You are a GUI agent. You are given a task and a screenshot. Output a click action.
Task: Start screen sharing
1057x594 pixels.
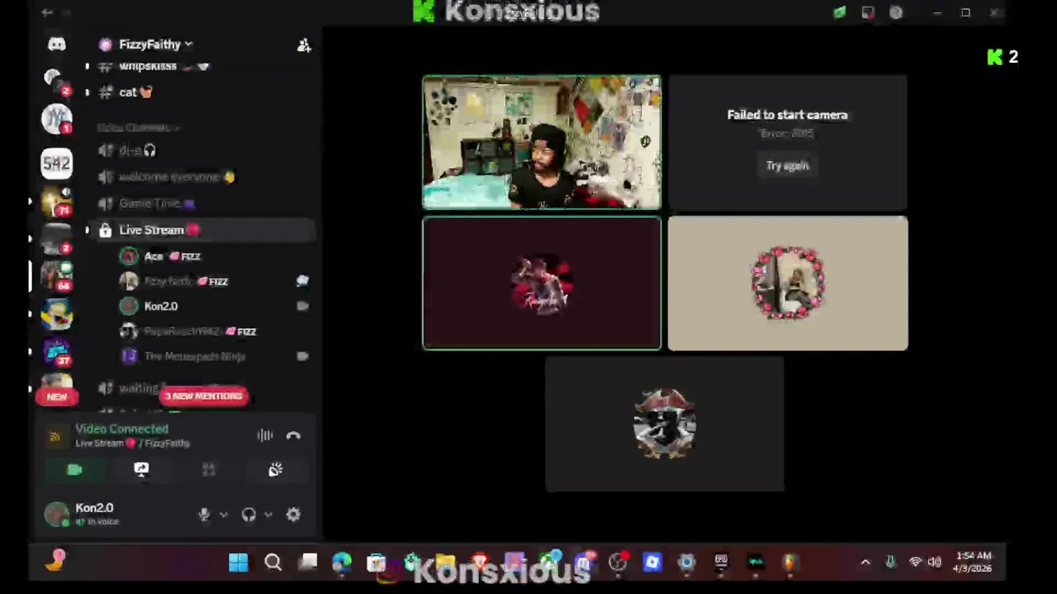point(141,469)
